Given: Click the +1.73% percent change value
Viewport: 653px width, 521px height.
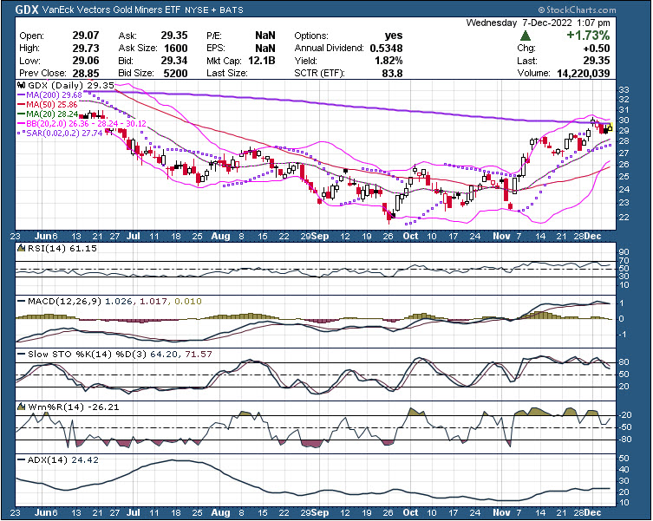Looking at the screenshot, I should 588,36.
